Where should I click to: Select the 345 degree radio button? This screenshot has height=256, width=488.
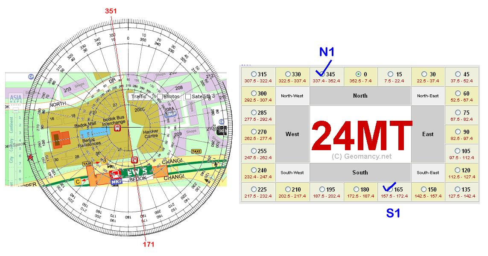pyautogui.click(x=322, y=74)
